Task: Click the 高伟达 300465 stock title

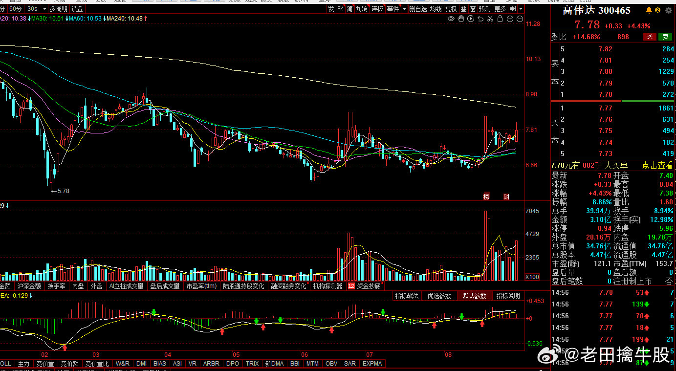Action: [596, 10]
